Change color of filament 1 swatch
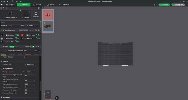 pyautogui.click(x=1, y=35)
